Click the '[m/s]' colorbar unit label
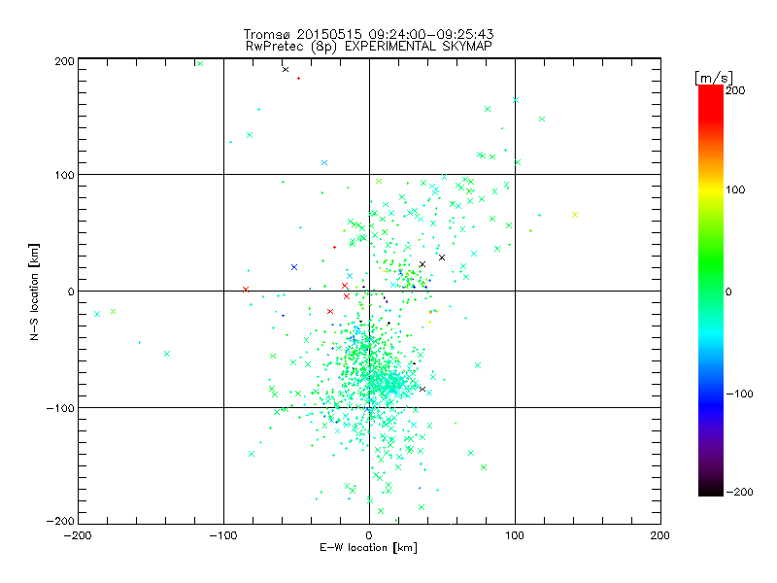The image size is (777, 583). (714, 78)
